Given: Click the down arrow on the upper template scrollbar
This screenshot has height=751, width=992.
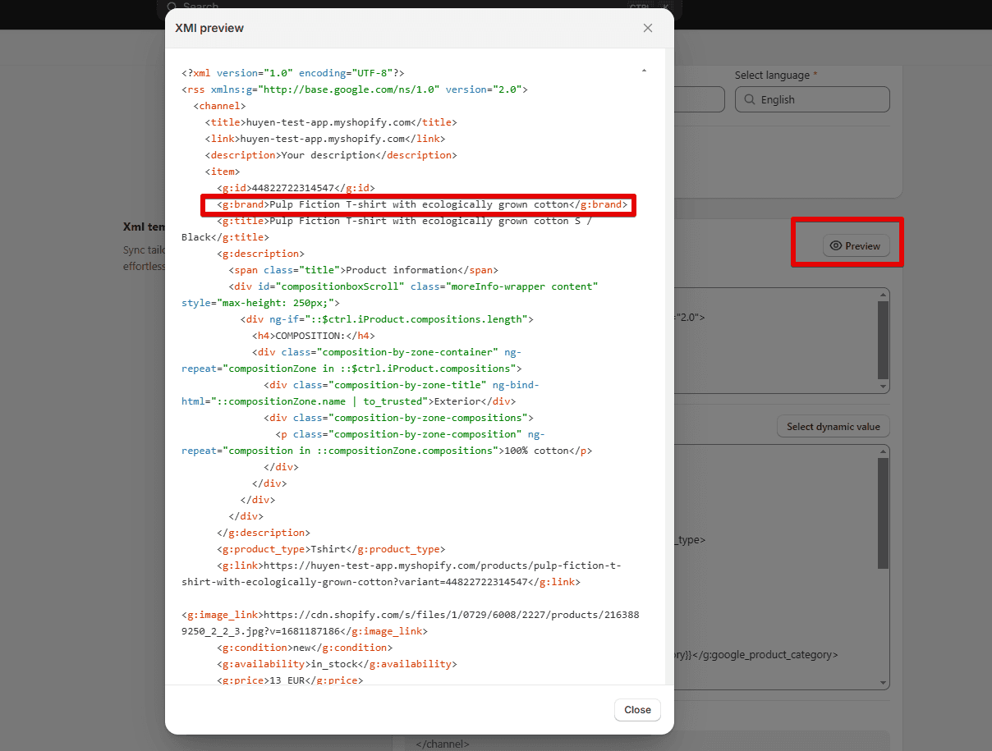Looking at the screenshot, I should (x=883, y=384).
